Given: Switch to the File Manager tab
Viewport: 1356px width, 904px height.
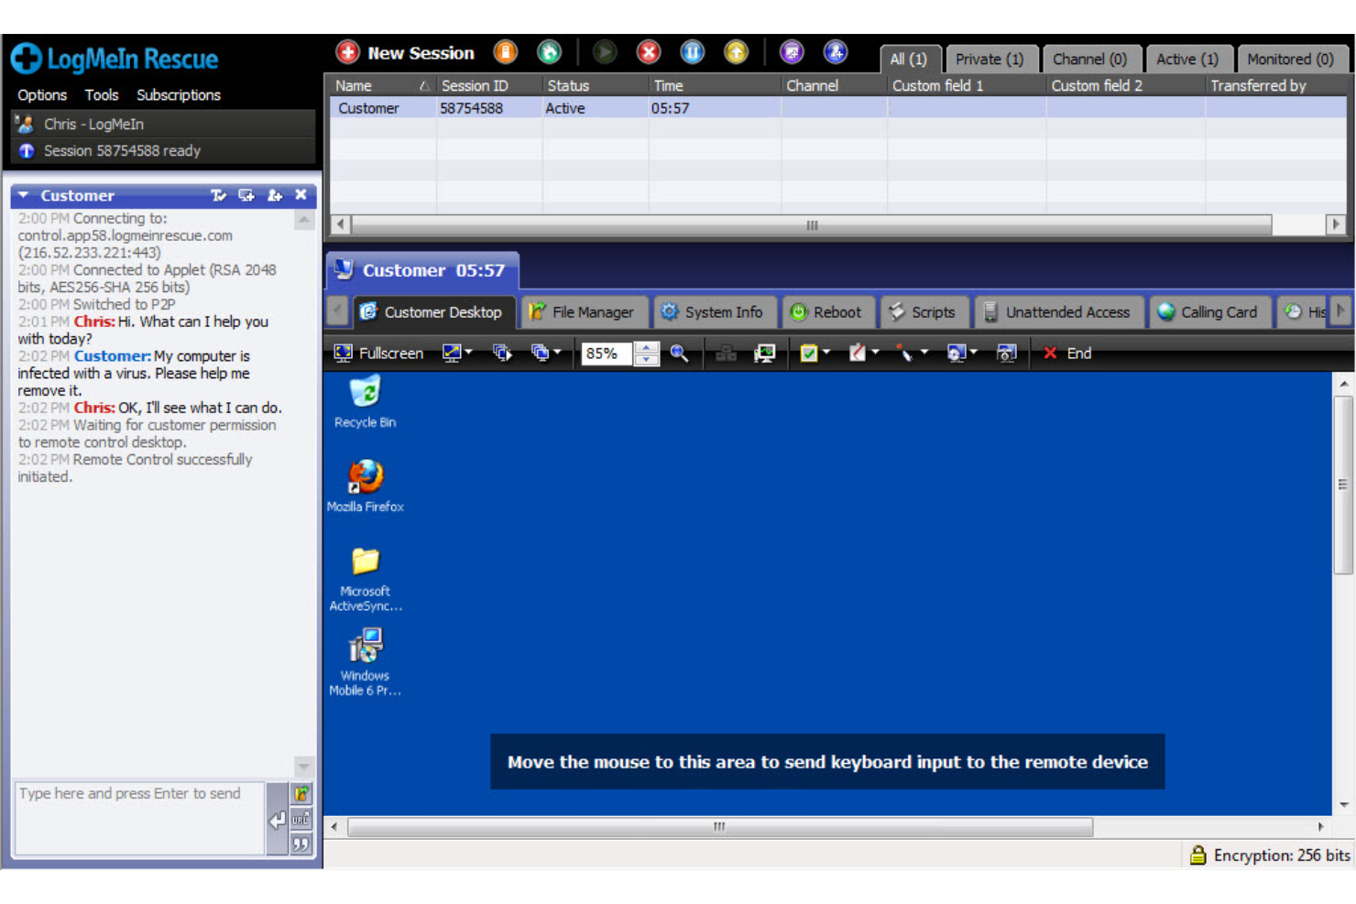Looking at the screenshot, I should click(x=583, y=312).
